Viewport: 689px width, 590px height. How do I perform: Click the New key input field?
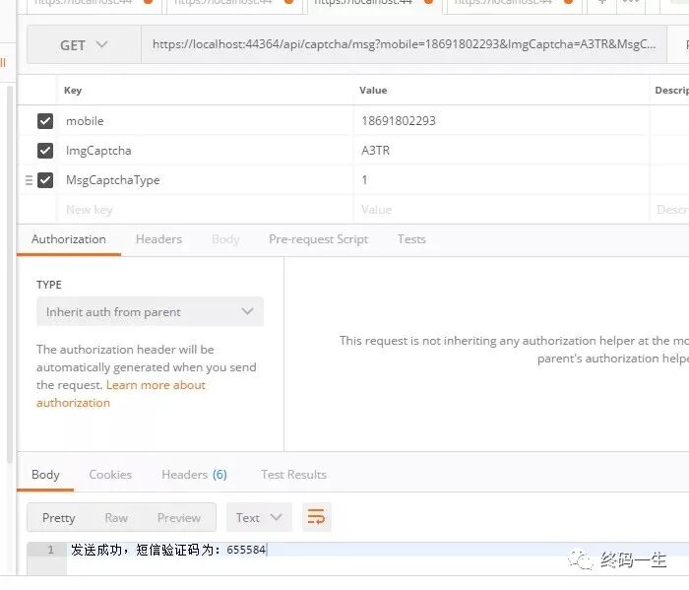click(206, 210)
